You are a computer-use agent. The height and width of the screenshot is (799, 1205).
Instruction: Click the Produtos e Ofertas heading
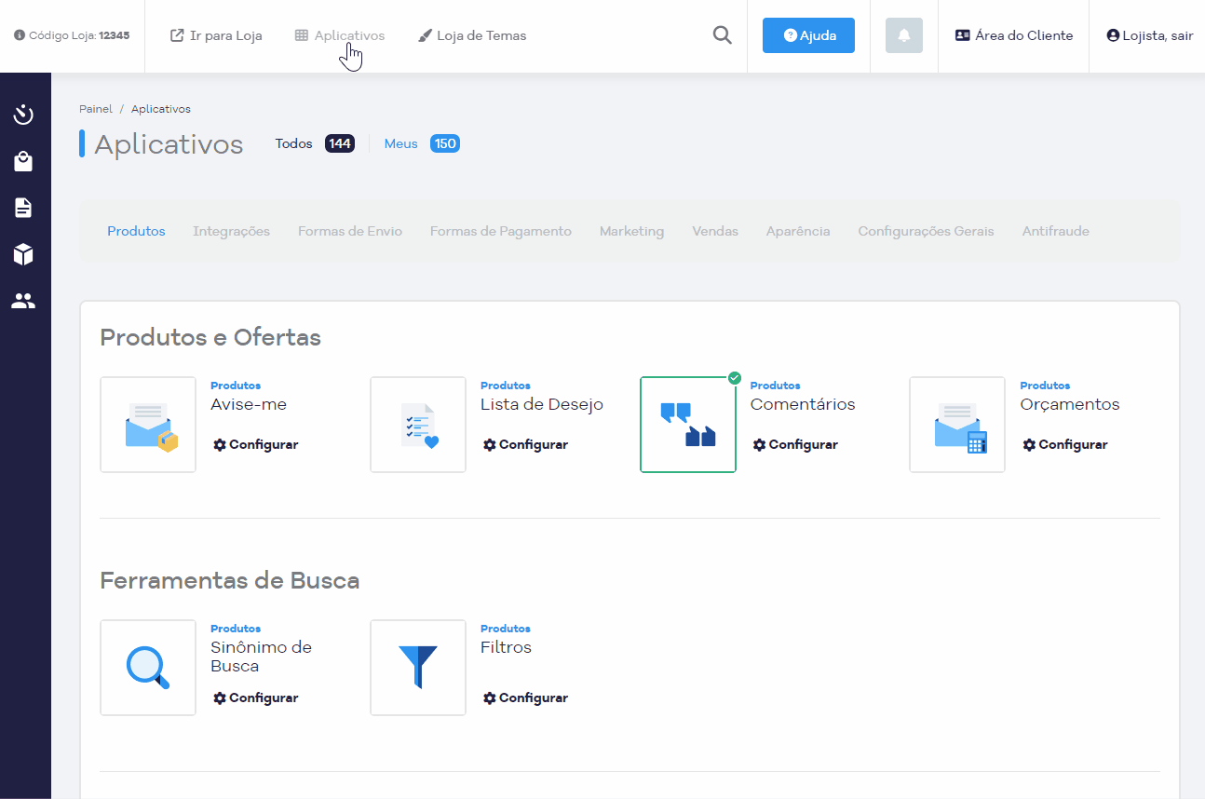point(210,337)
